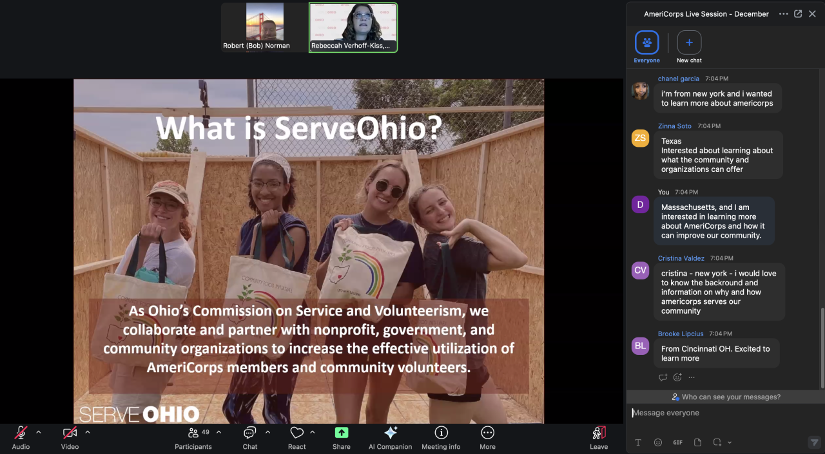Click Zinna Soto's ZS avatar
This screenshot has width=825, height=454.
coord(640,138)
